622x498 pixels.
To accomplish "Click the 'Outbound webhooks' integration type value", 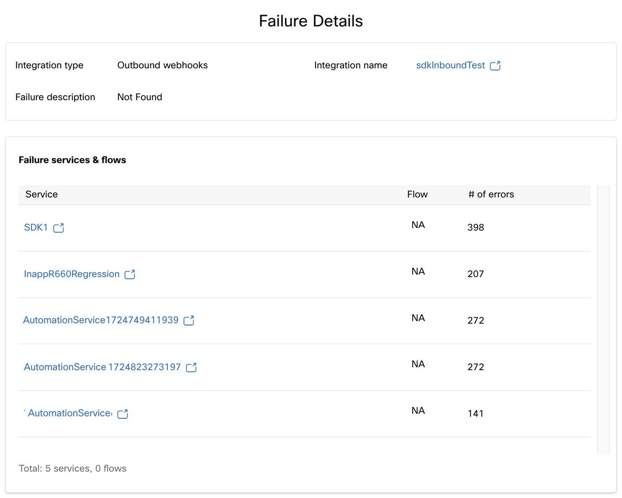I will [162, 65].
